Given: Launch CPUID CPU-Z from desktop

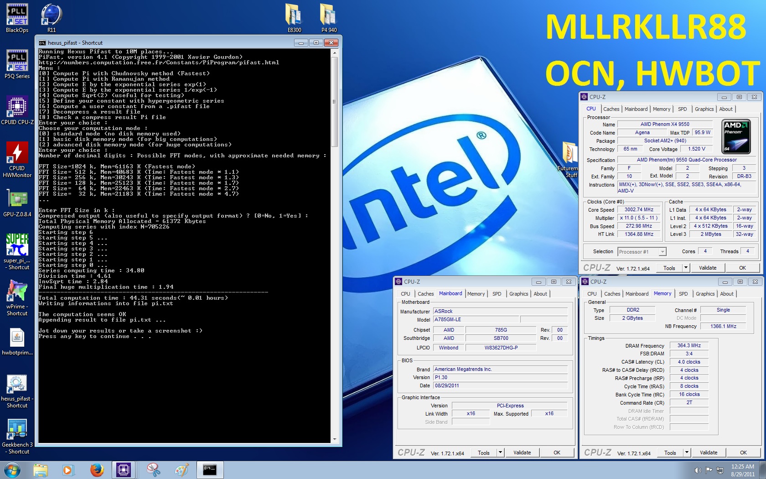Looking at the screenshot, I should 17,110.
